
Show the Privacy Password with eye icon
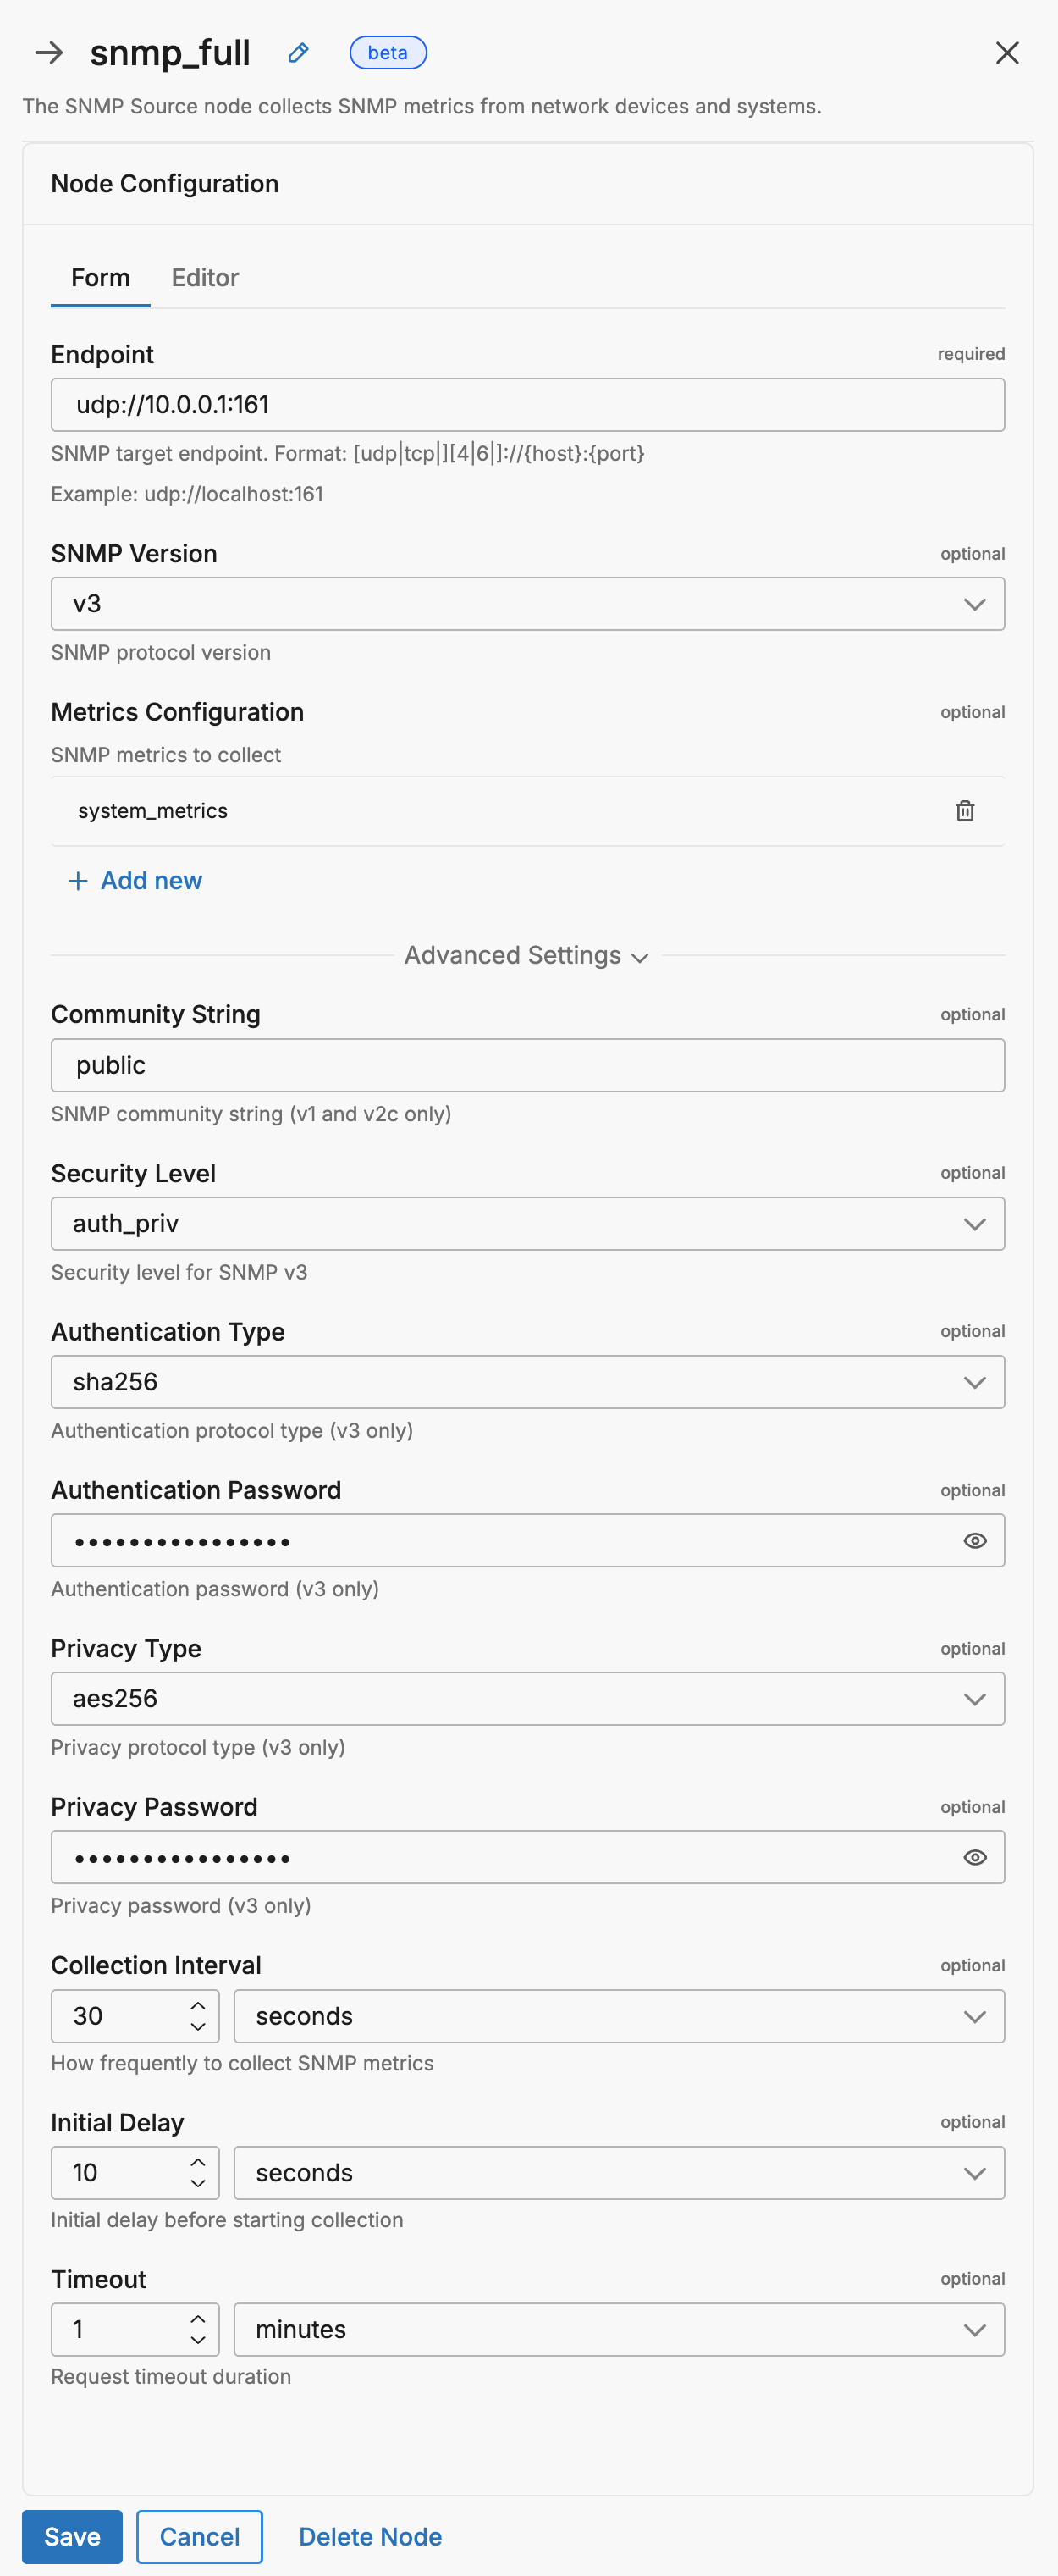click(x=975, y=1857)
